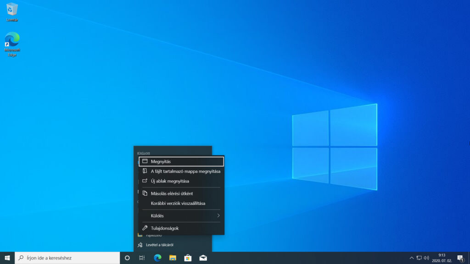The image size is (470, 264).
Task: Click the network status tray icon
Action: (419, 258)
